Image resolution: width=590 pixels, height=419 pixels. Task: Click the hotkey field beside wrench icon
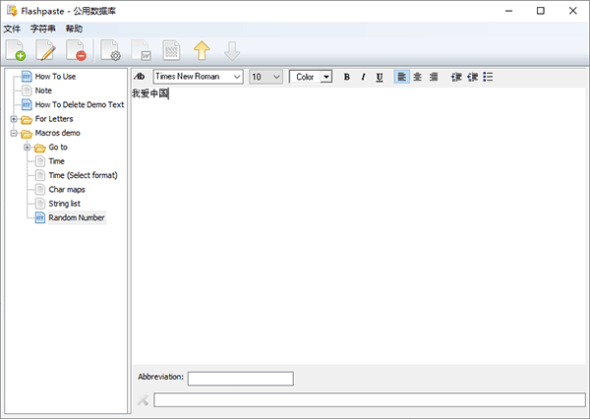pos(370,399)
